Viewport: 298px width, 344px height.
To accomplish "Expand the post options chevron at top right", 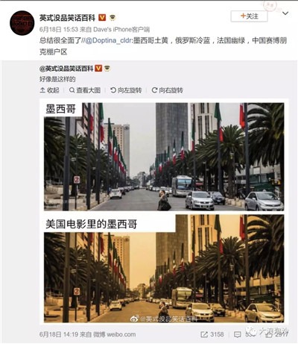I will pyautogui.click(x=285, y=13).
